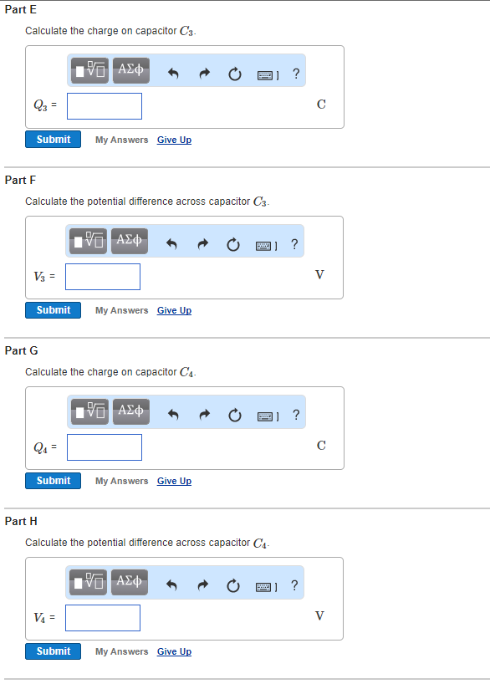Viewport: 490px width, 684px height.
Task: Open math templates button in Part H toolbar
Action: [x=88, y=582]
